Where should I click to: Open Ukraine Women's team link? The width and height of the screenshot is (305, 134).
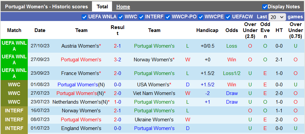click(154, 119)
